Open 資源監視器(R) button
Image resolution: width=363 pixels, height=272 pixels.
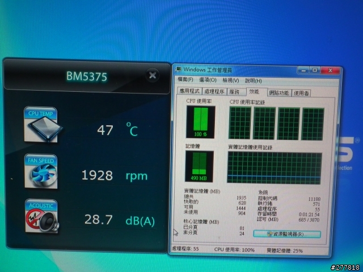287,234
